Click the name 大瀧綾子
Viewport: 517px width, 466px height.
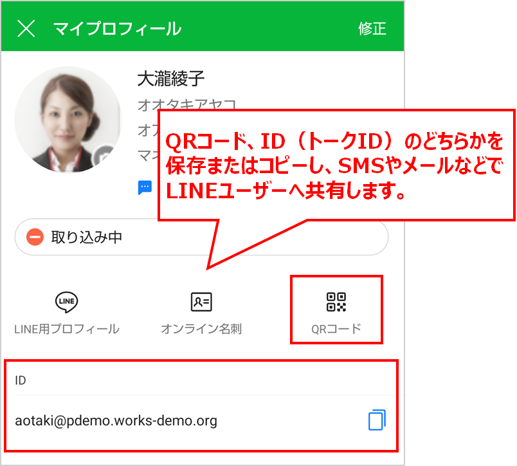pyautogui.click(x=170, y=79)
